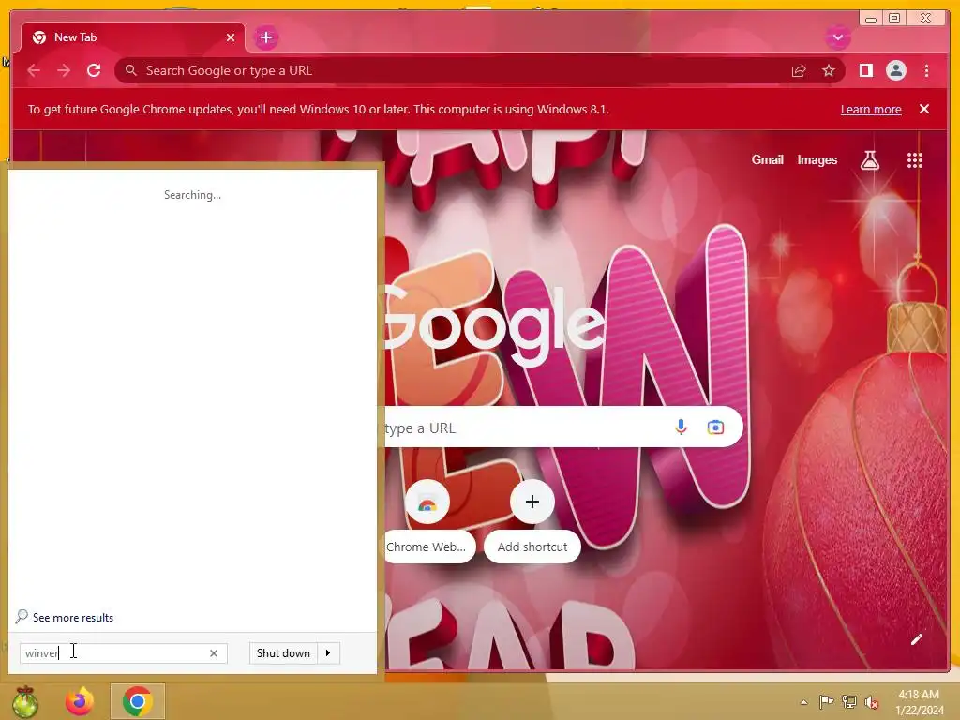Open the Search Labs flask icon
The width and height of the screenshot is (960, 720).
click(869, 160)
